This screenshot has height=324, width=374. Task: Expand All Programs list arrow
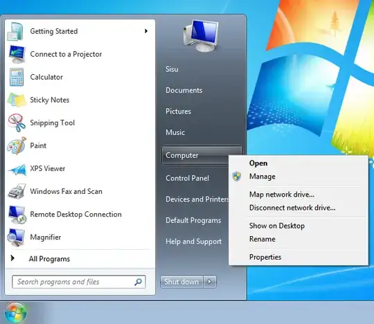(x=12, y=258)
